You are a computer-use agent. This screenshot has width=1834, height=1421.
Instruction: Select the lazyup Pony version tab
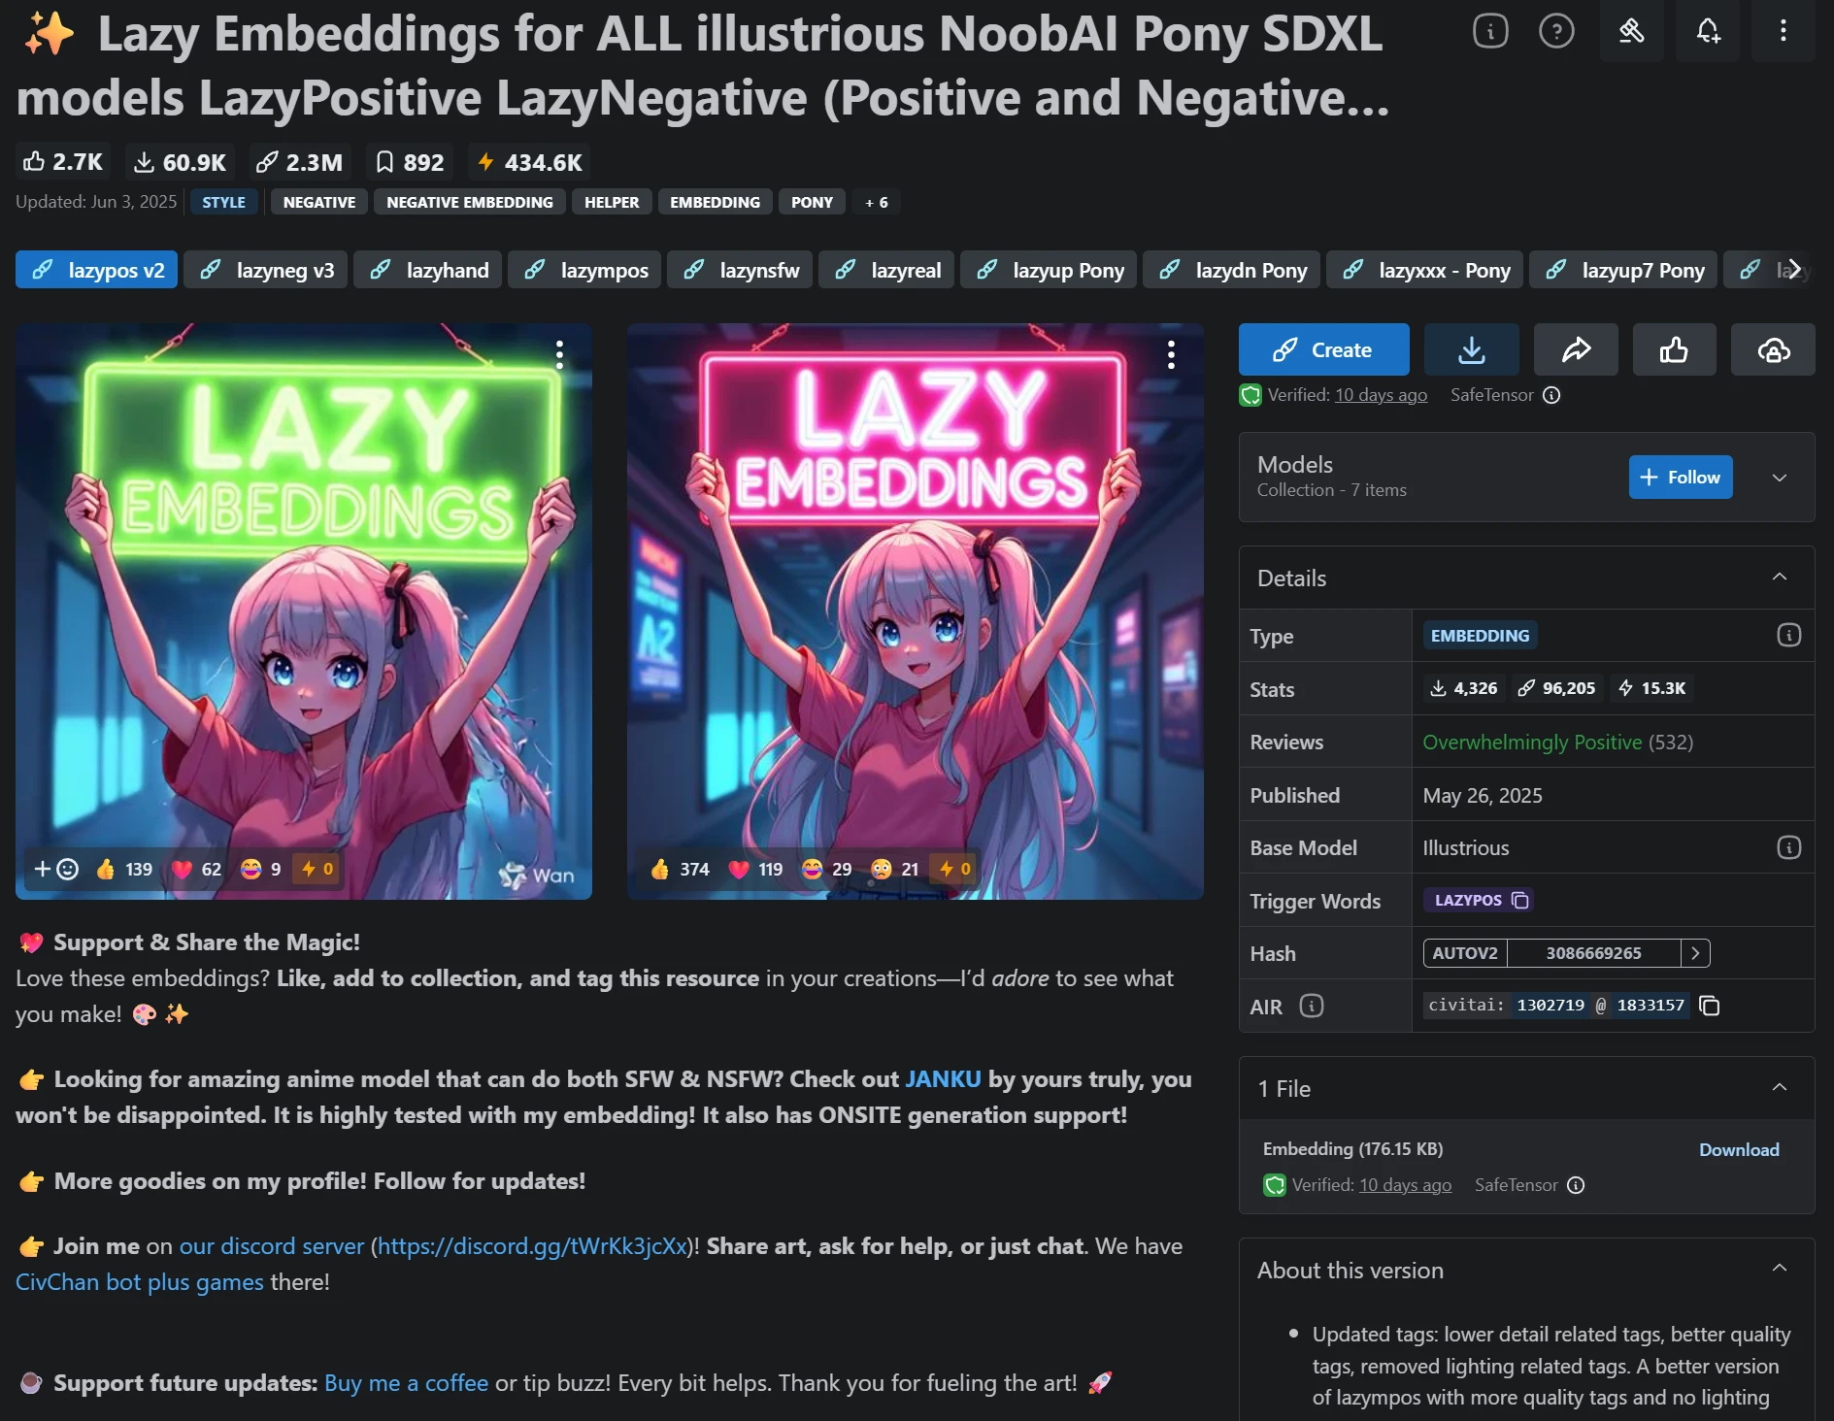point(1049,270)
